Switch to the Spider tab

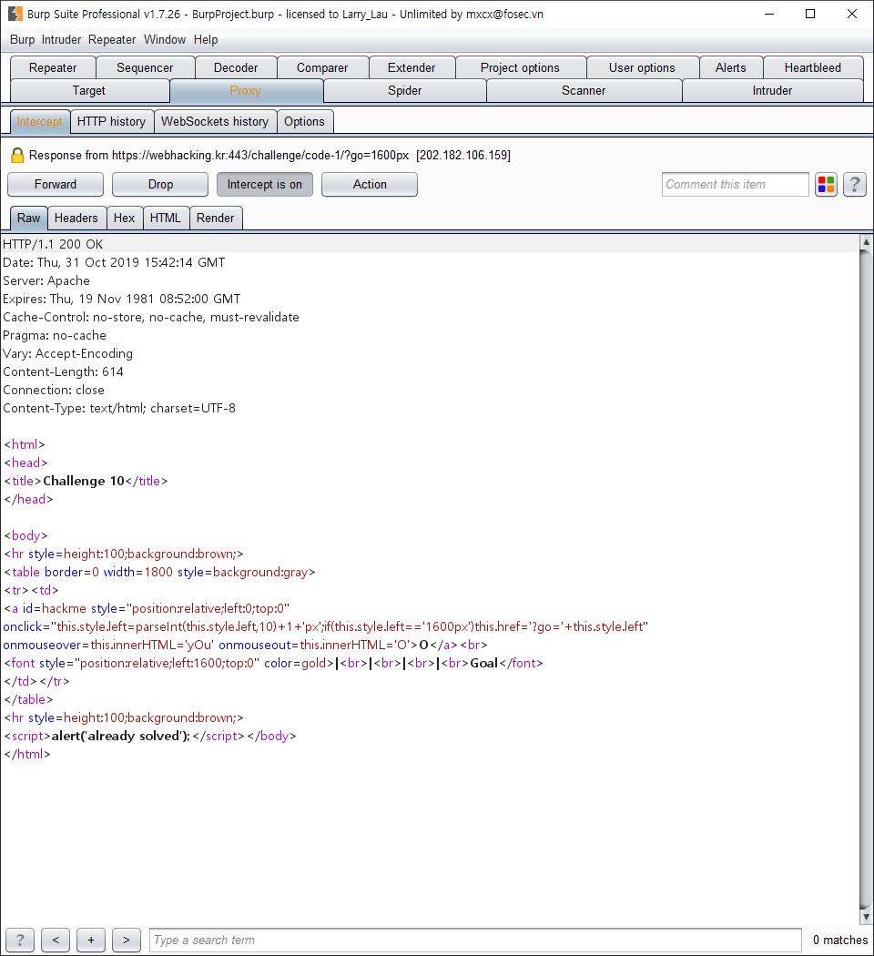(x=405, y=91)
